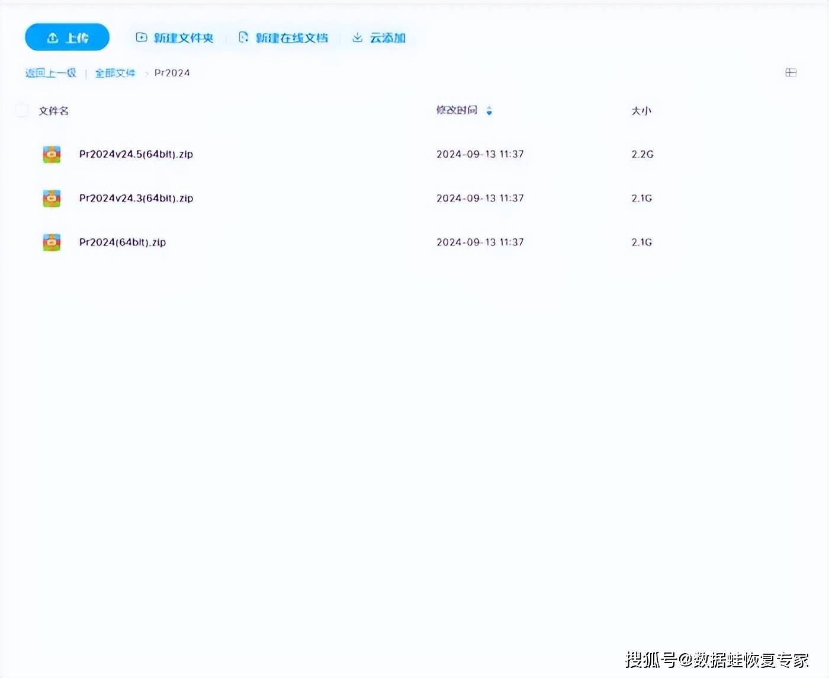Switch view with grid layout icon
This screenshot has width=829, height=678.
791,72
